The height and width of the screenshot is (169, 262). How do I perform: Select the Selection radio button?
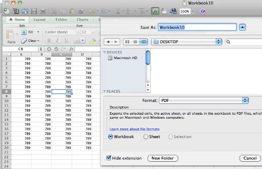point(171,137)
